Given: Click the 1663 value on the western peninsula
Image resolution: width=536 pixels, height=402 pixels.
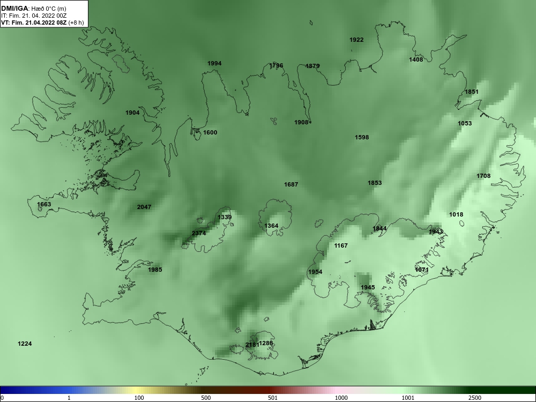Looking at the screenshot, I should tap(44, 204).
